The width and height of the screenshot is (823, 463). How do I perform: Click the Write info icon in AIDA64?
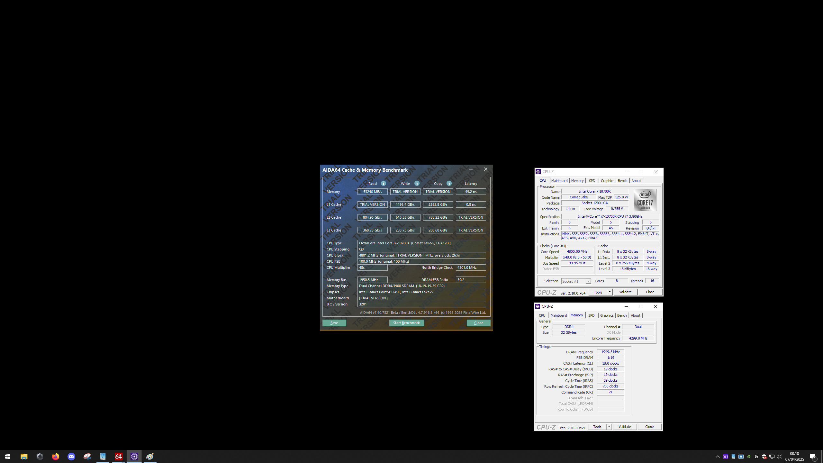(417, 183)
